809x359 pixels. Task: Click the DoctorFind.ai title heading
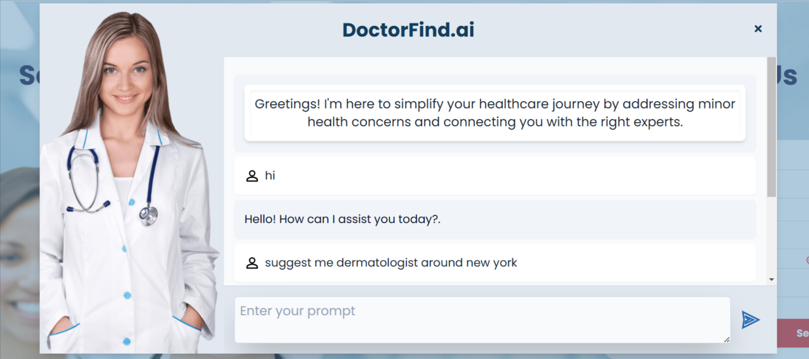[408, 30]
